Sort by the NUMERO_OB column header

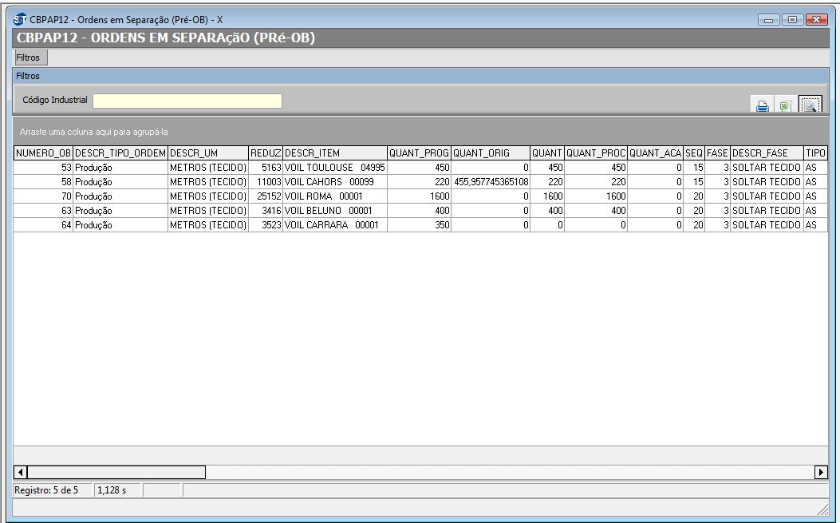pos(43,153)
